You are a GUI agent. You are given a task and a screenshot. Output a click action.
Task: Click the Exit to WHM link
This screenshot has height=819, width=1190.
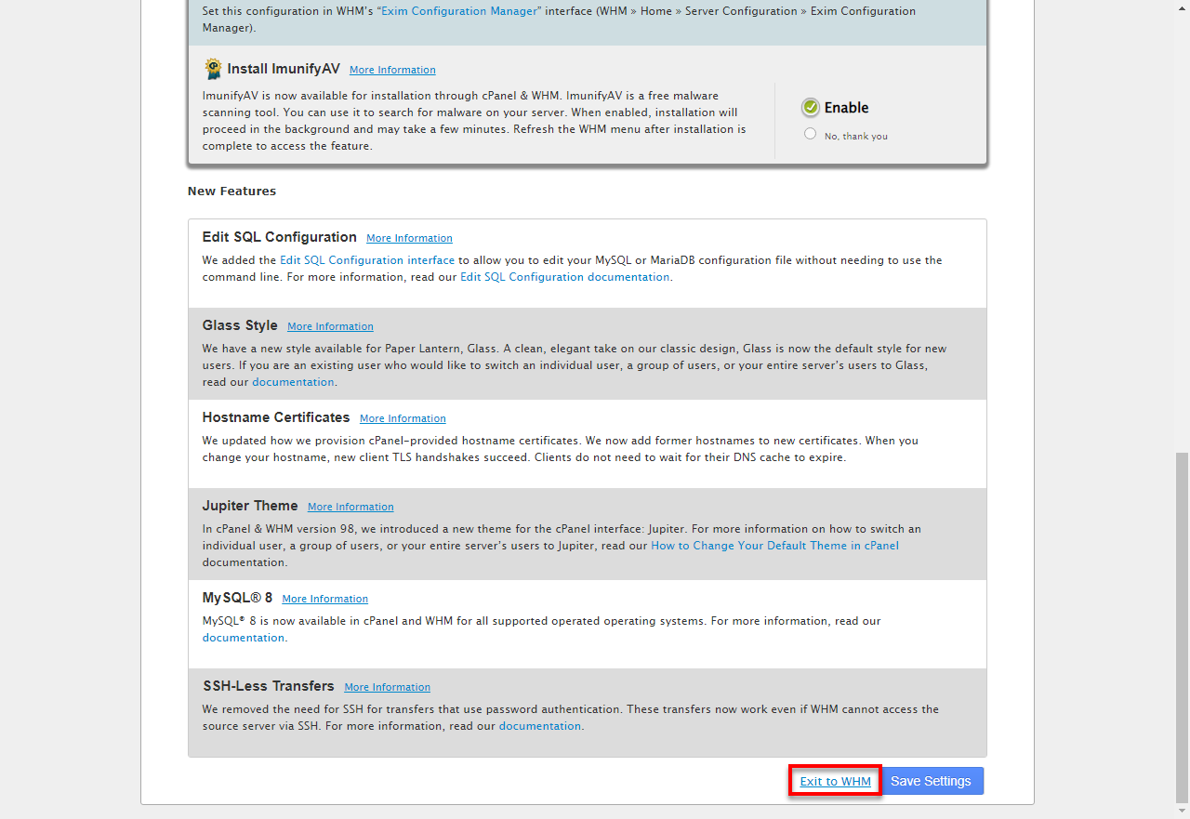(x=835, y=781)
